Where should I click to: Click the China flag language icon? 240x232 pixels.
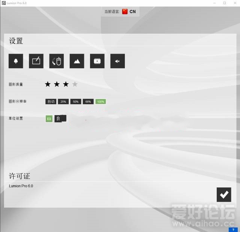(125, 12)
